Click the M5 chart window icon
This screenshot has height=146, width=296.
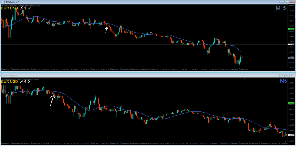click(2, 75)
